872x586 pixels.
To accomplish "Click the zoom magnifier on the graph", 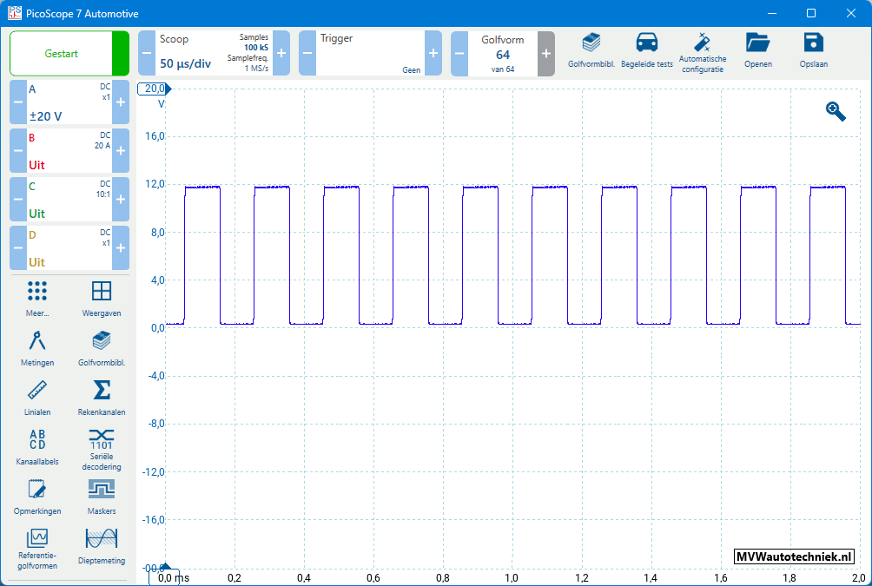I will [836, 111].
